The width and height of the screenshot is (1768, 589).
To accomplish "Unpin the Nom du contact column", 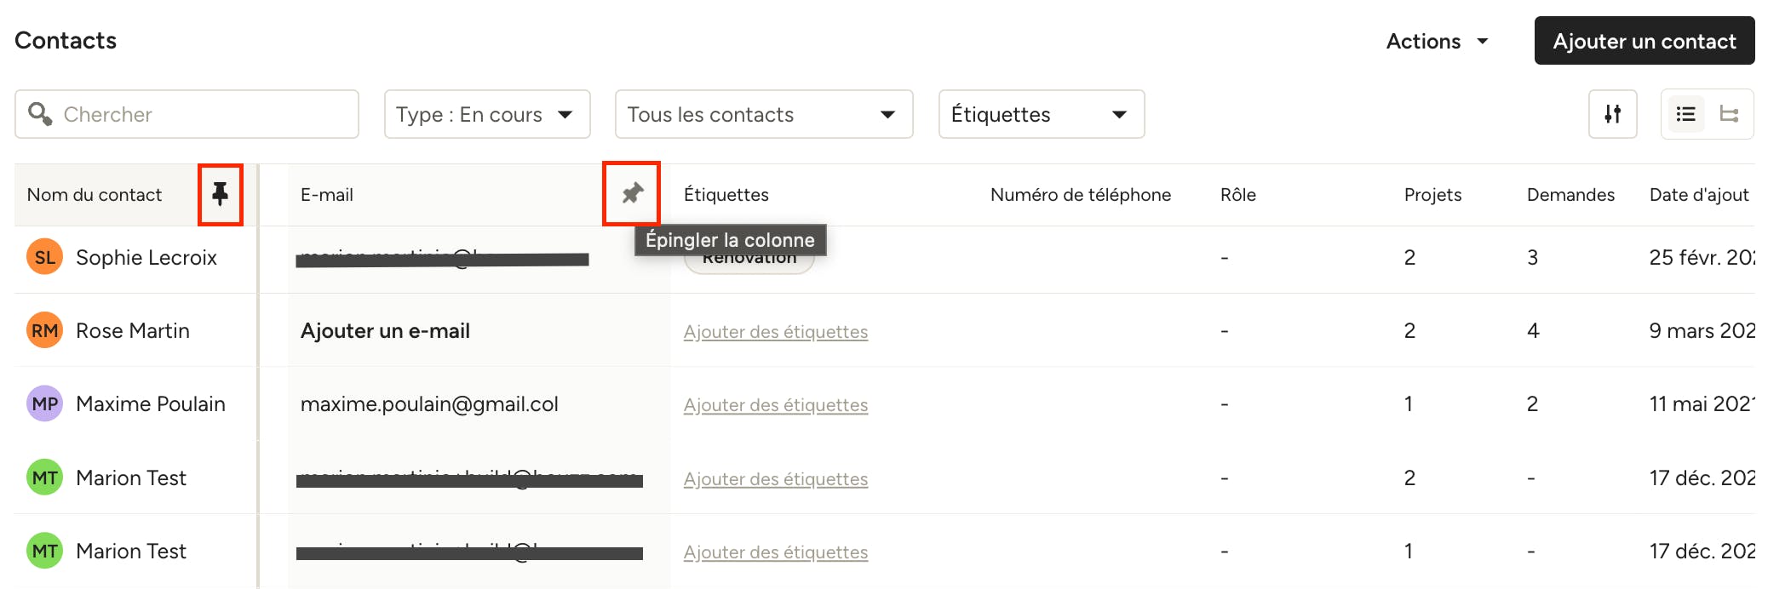I will [221, 194].
